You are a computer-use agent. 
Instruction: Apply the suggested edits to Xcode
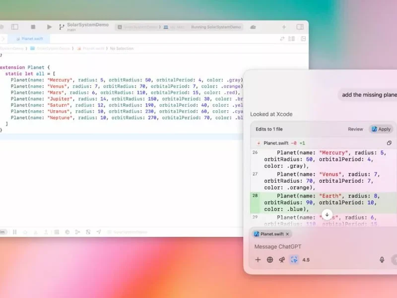(381, 129)
